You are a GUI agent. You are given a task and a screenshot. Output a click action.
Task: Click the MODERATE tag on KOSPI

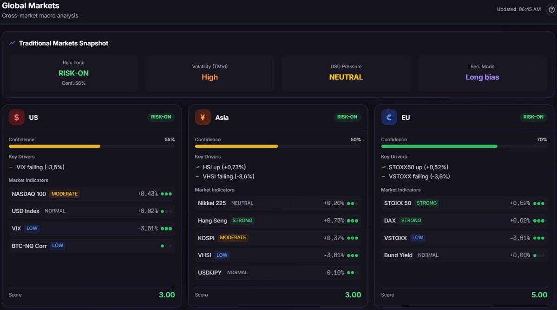(233, 238)
